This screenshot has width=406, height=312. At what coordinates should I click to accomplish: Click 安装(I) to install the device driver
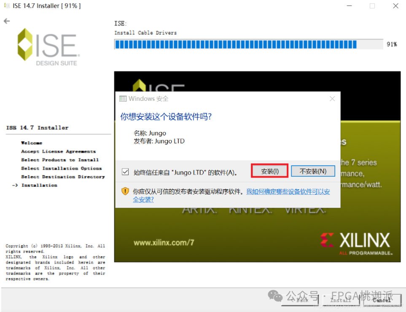269,171
